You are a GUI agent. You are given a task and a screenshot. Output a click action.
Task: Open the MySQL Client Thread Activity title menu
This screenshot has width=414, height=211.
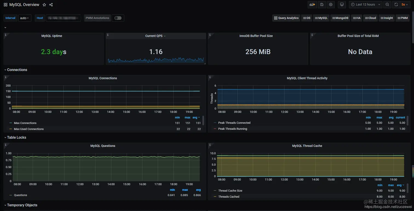[307, 78]
